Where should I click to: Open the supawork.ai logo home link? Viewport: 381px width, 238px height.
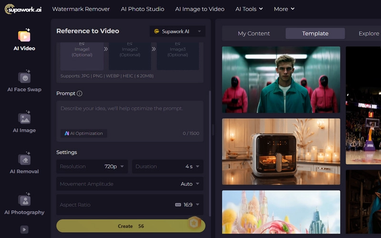point(23,9)
